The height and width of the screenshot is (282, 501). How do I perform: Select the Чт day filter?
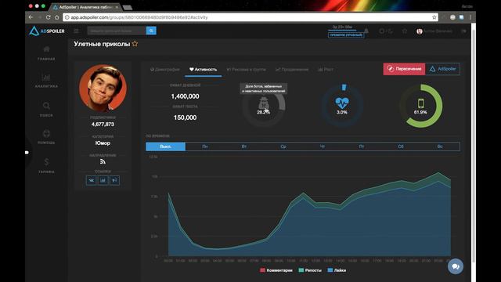[x=323, y=146]
